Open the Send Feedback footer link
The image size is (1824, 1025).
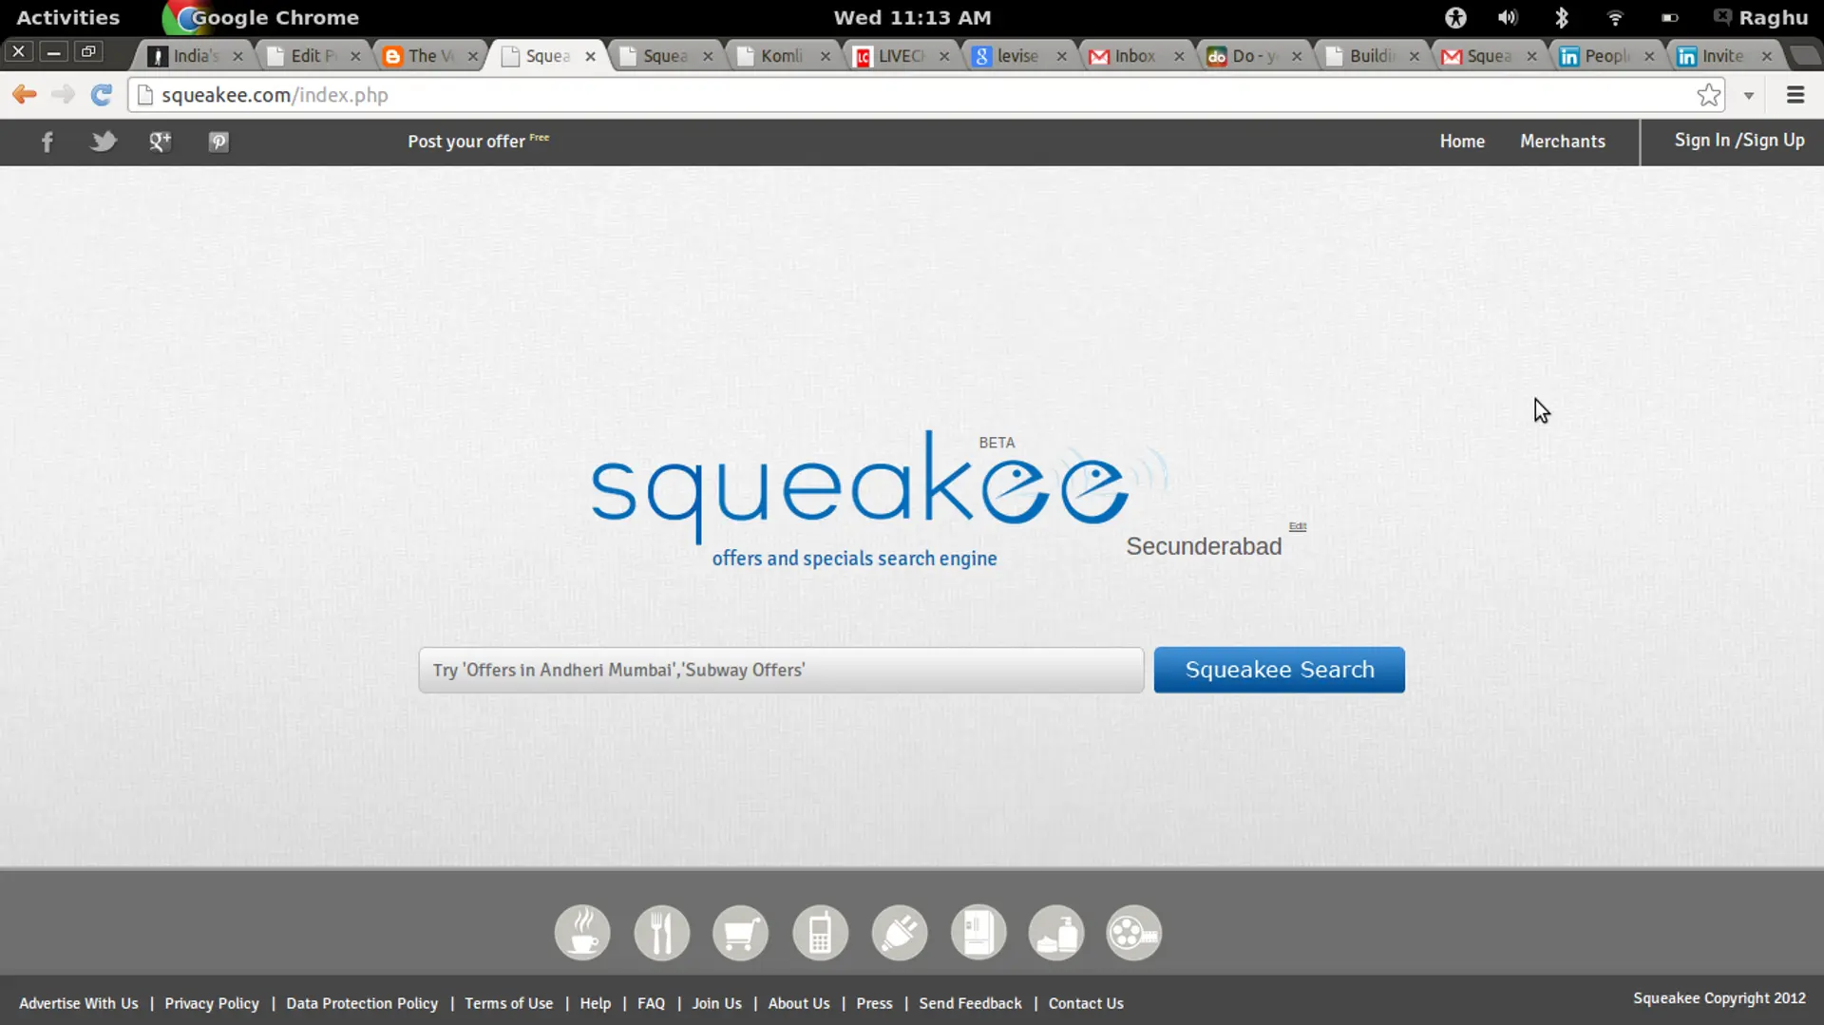971,1003
